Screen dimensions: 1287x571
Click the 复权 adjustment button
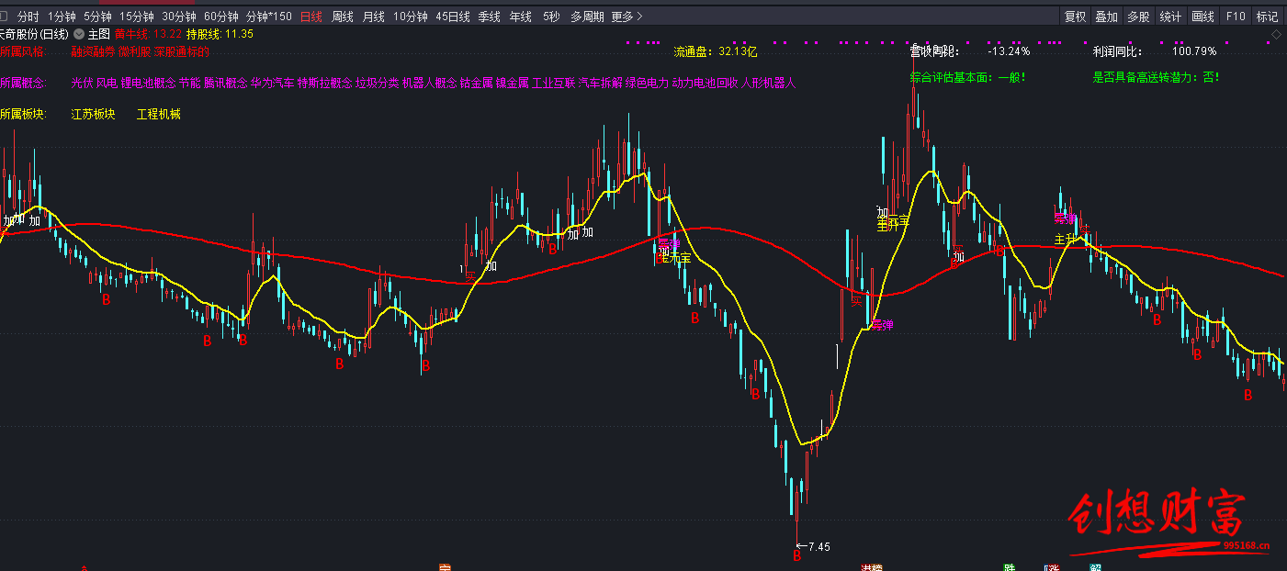[1075, 17]
